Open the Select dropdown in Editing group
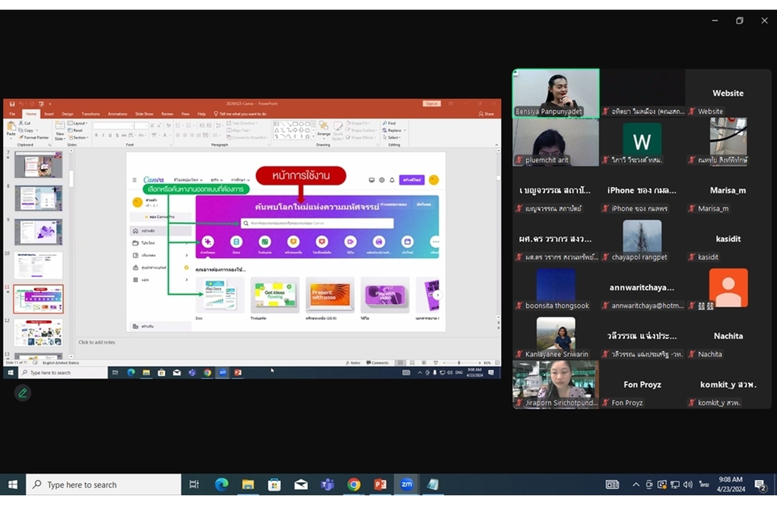Image resolution: width=777 pixels, height=505 pixels. (392, 138)
